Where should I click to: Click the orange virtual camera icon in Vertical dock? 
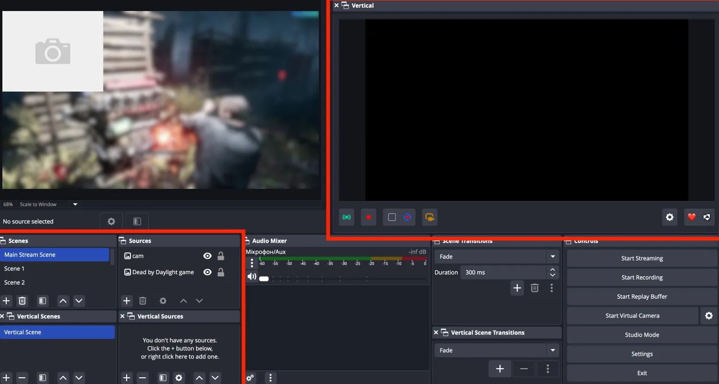430,217
